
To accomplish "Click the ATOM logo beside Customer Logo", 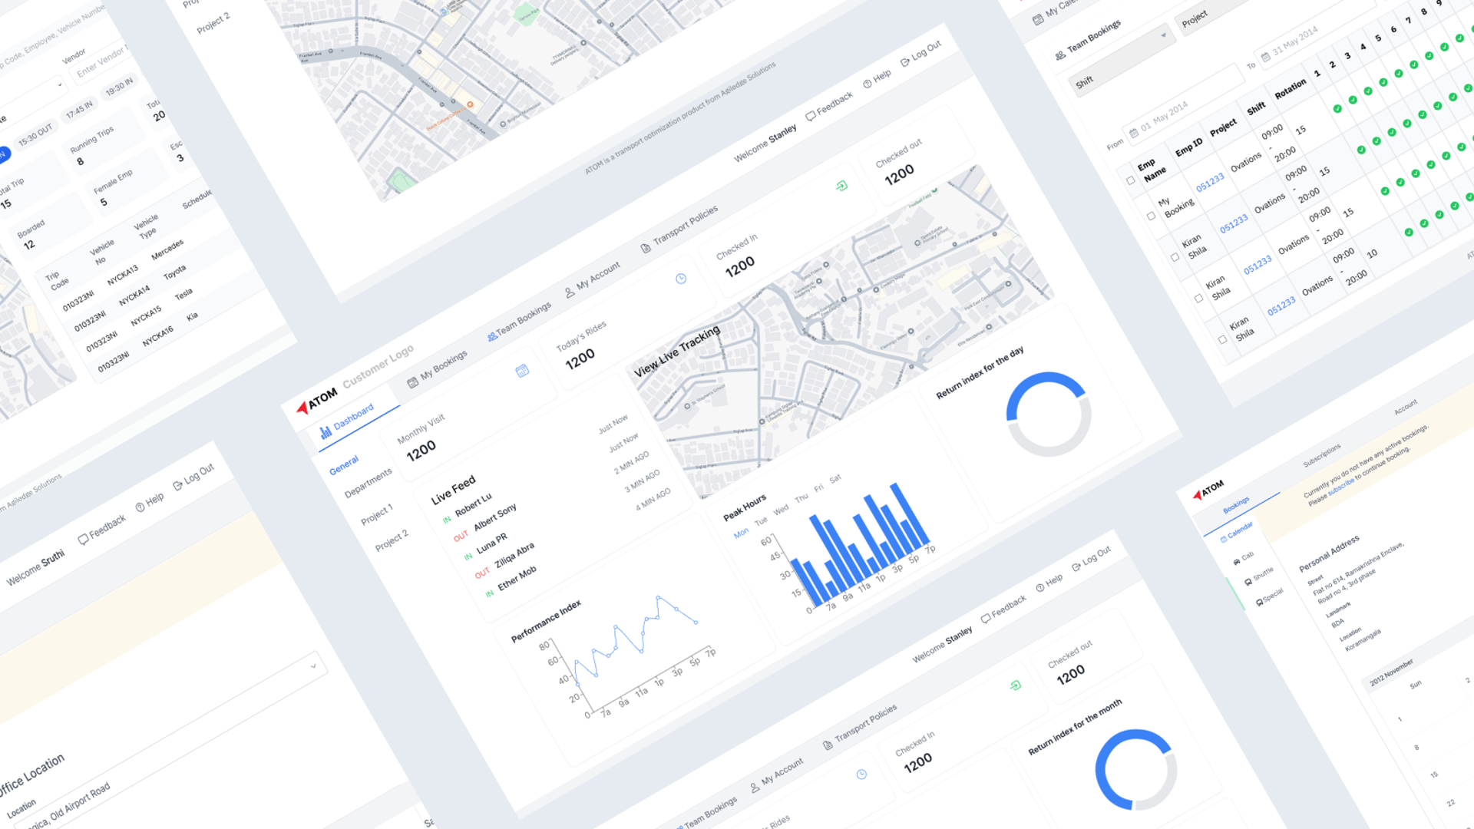I will [x=317, y=400].
